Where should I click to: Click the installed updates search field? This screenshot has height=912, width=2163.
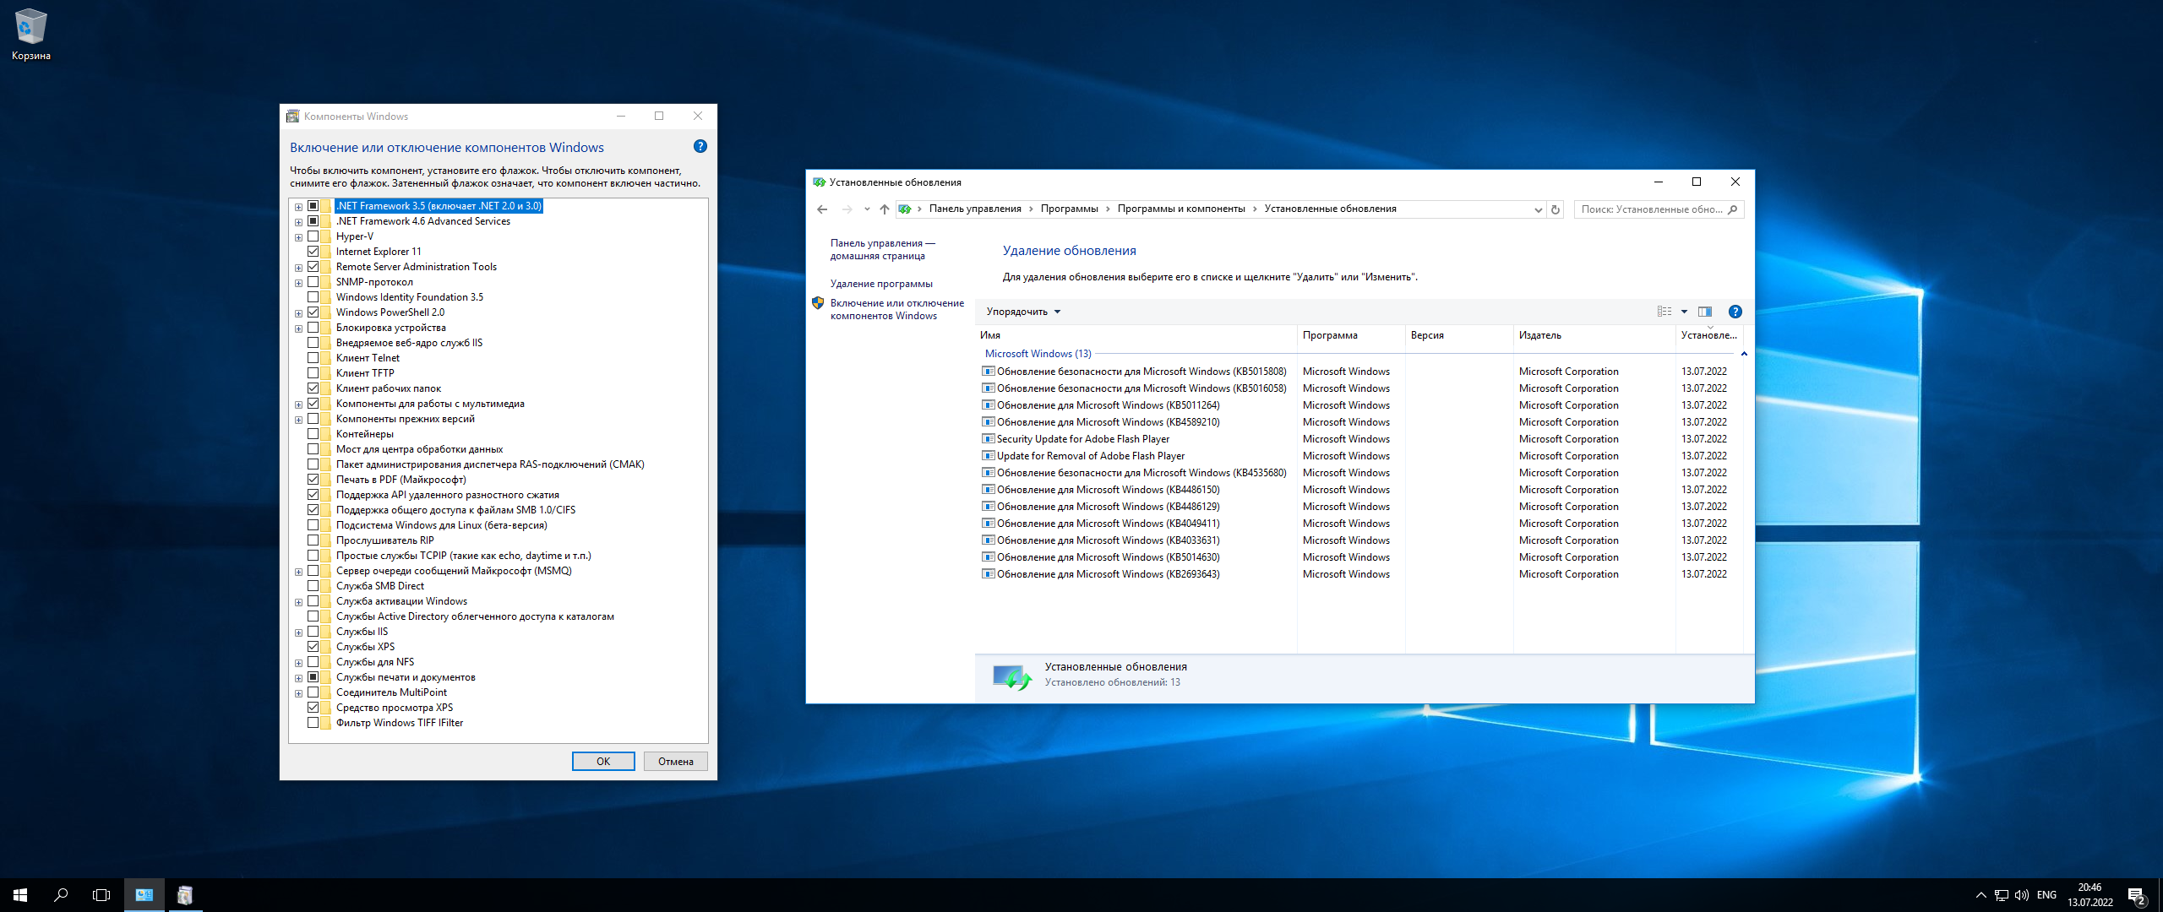(x=1650, y=209)
